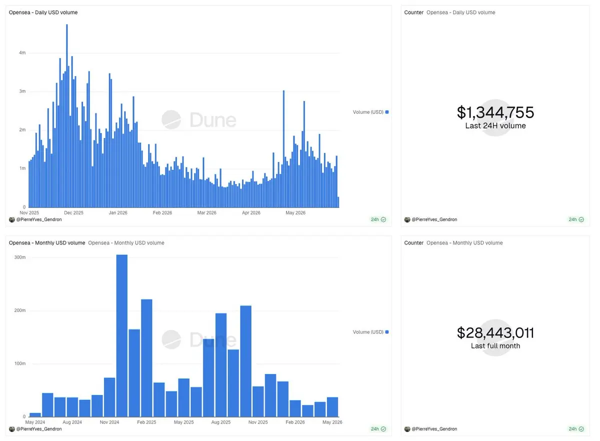
Task: Click the 'May 2024' x-axis label on the monthly chart
Action: pos(35,422)
